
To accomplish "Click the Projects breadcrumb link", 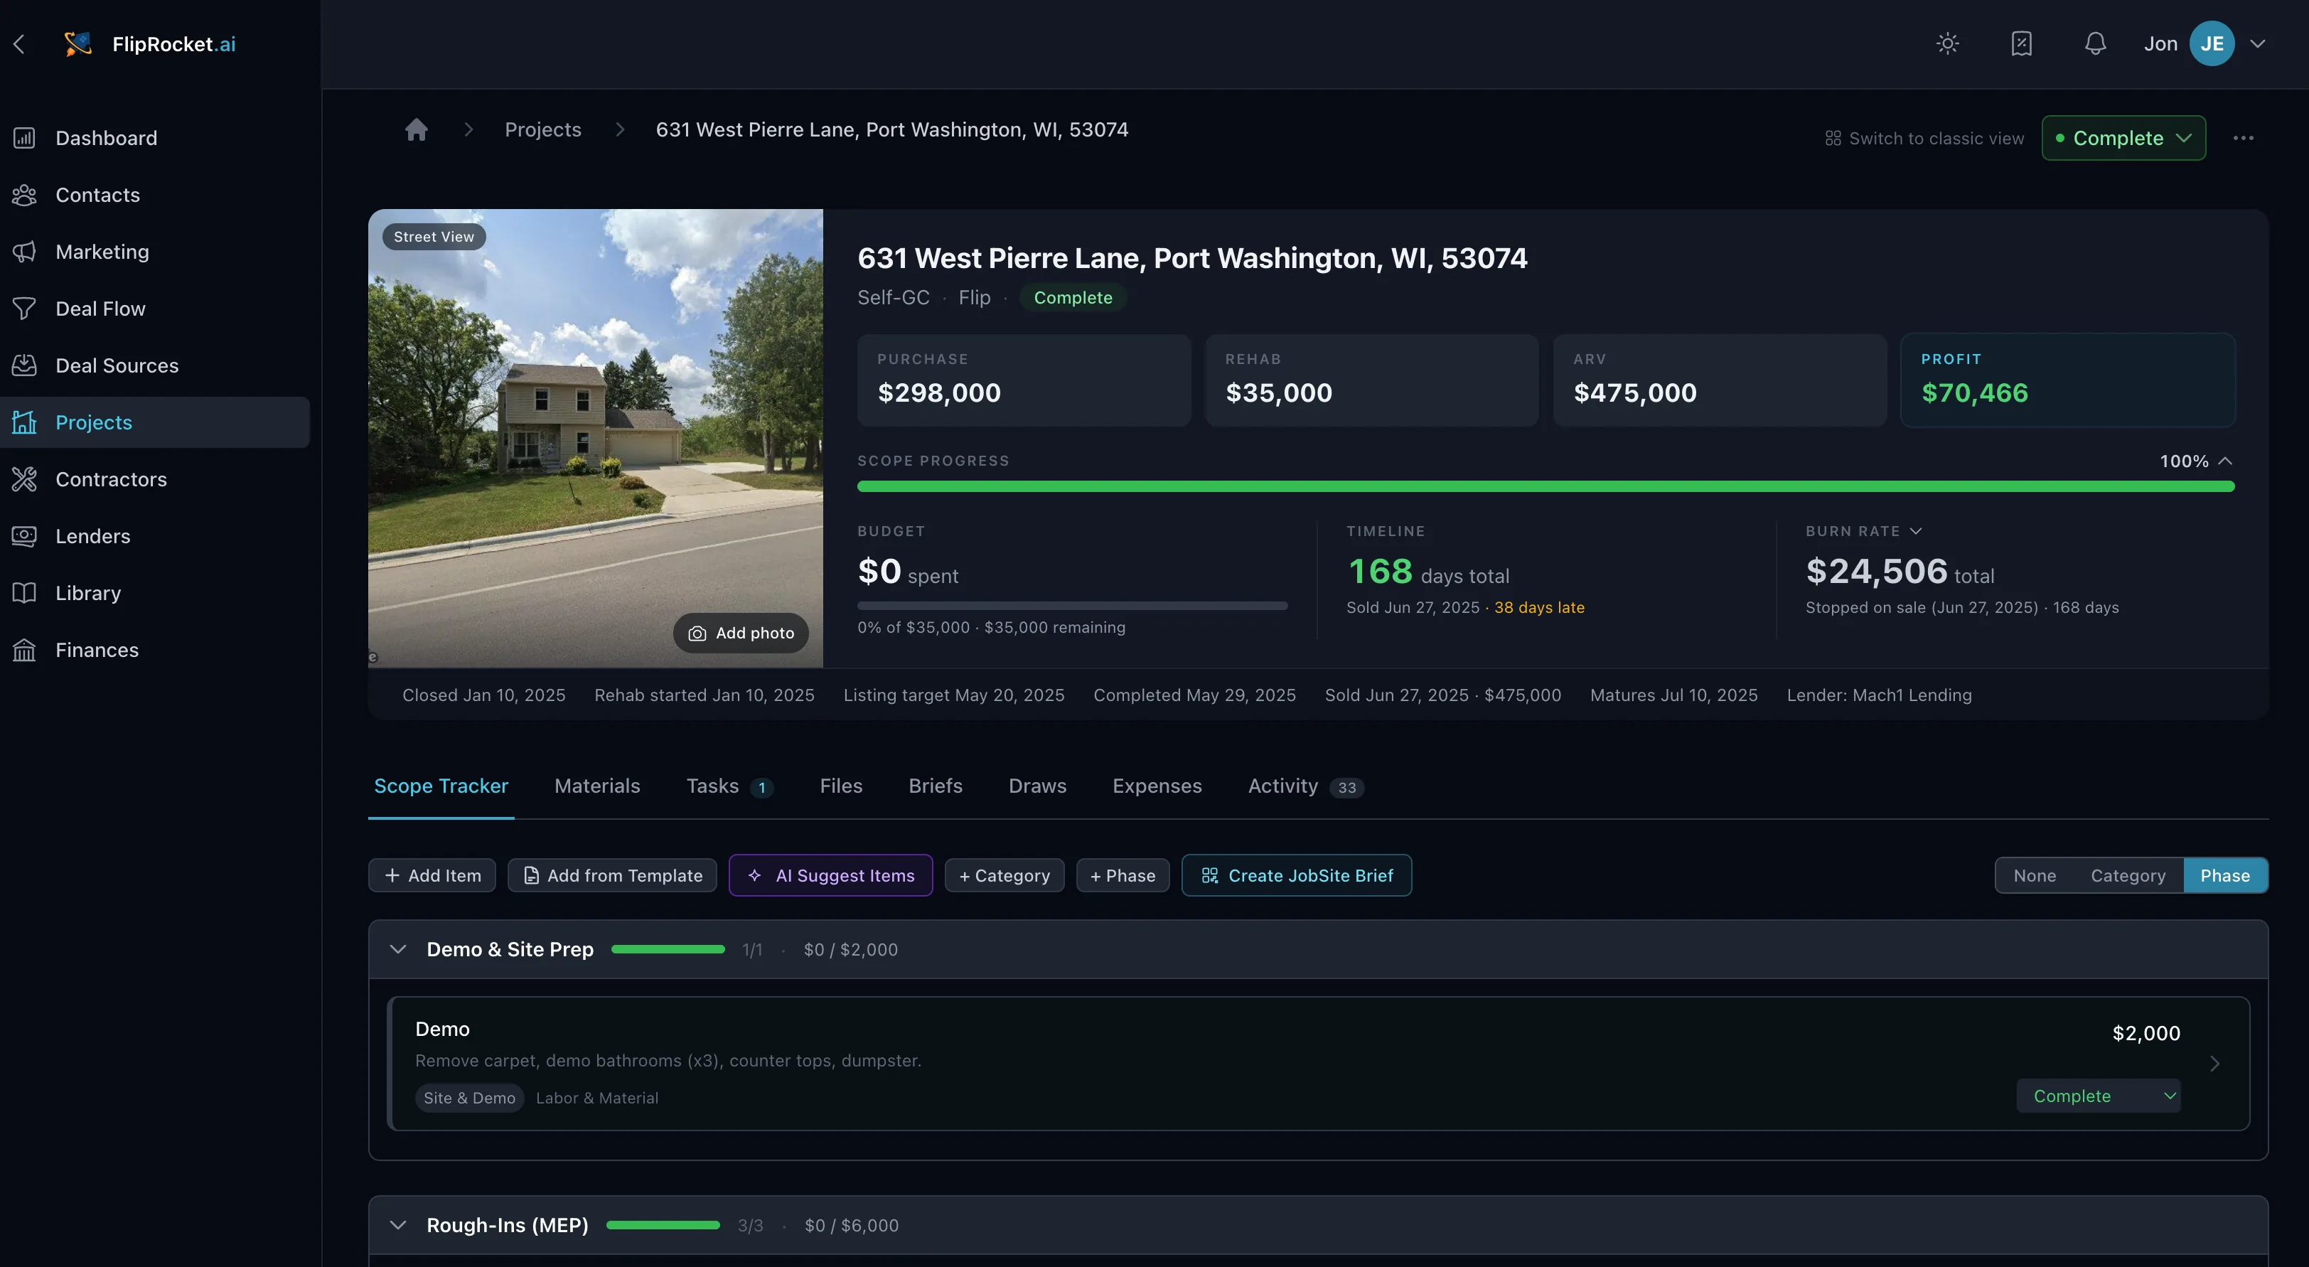I will tap(542, 130).
